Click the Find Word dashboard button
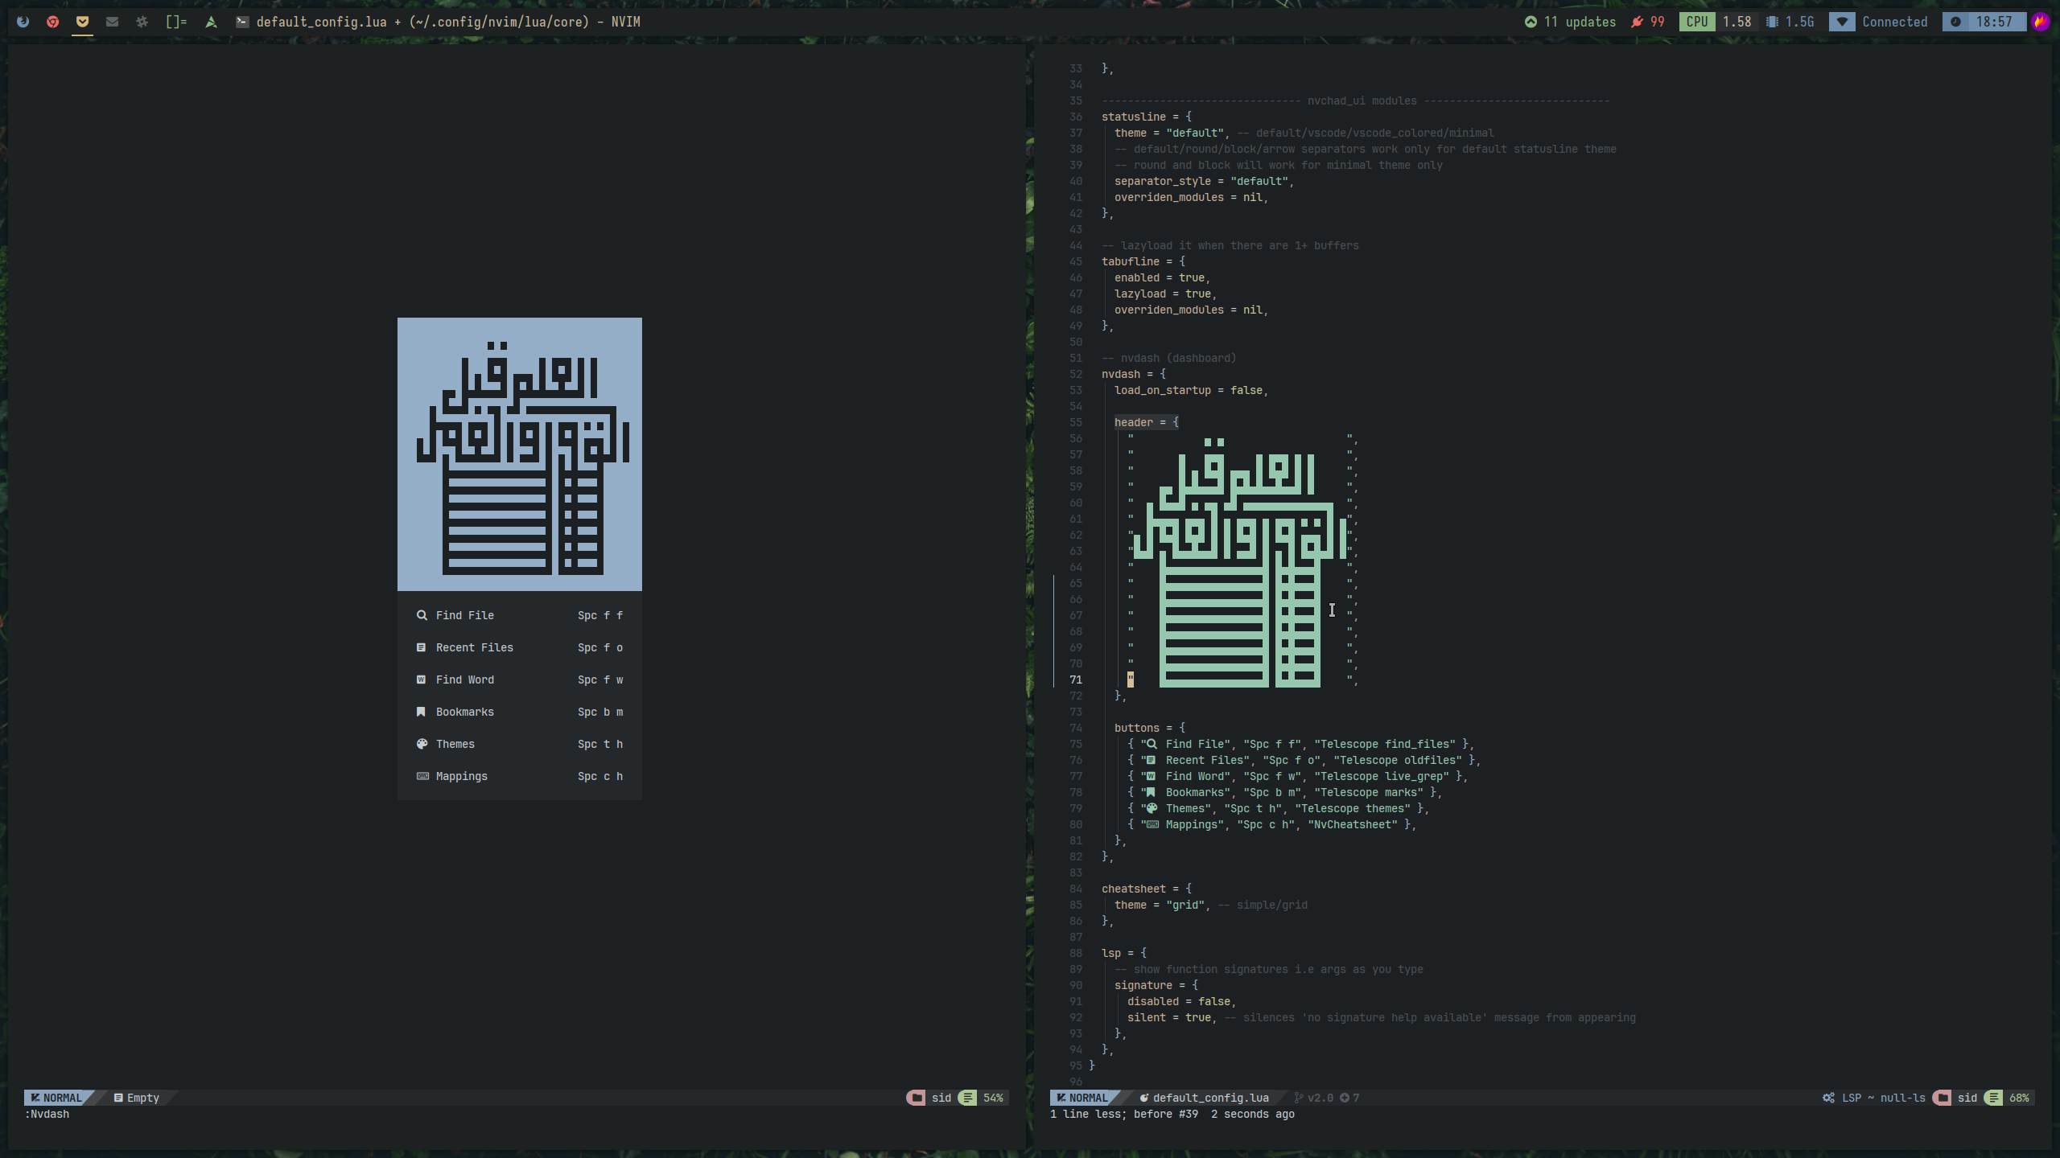This screenshot has width=2060, height=1158. (465, 679)
